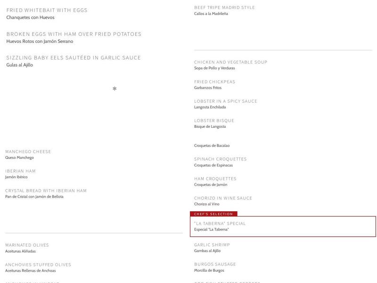377x283 pixels.
Task: Click the Croquetas de Bacalao text
Action: click(x=212, y=146)
